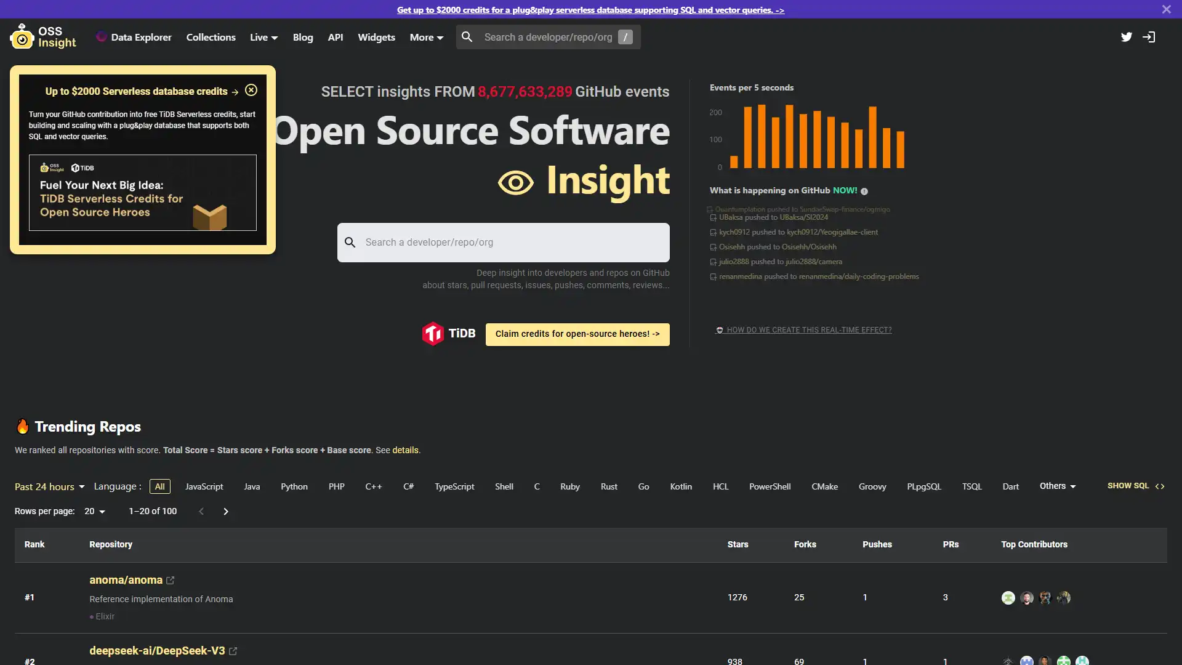
Task: Open the Blog page
Action: [303, 38]
